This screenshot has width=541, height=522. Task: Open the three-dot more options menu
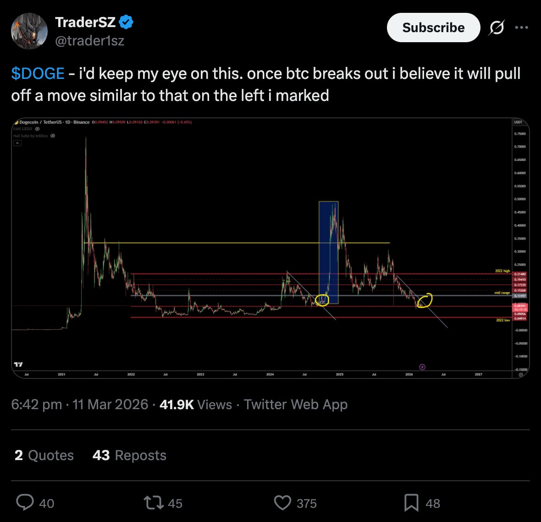click(521, 27)
